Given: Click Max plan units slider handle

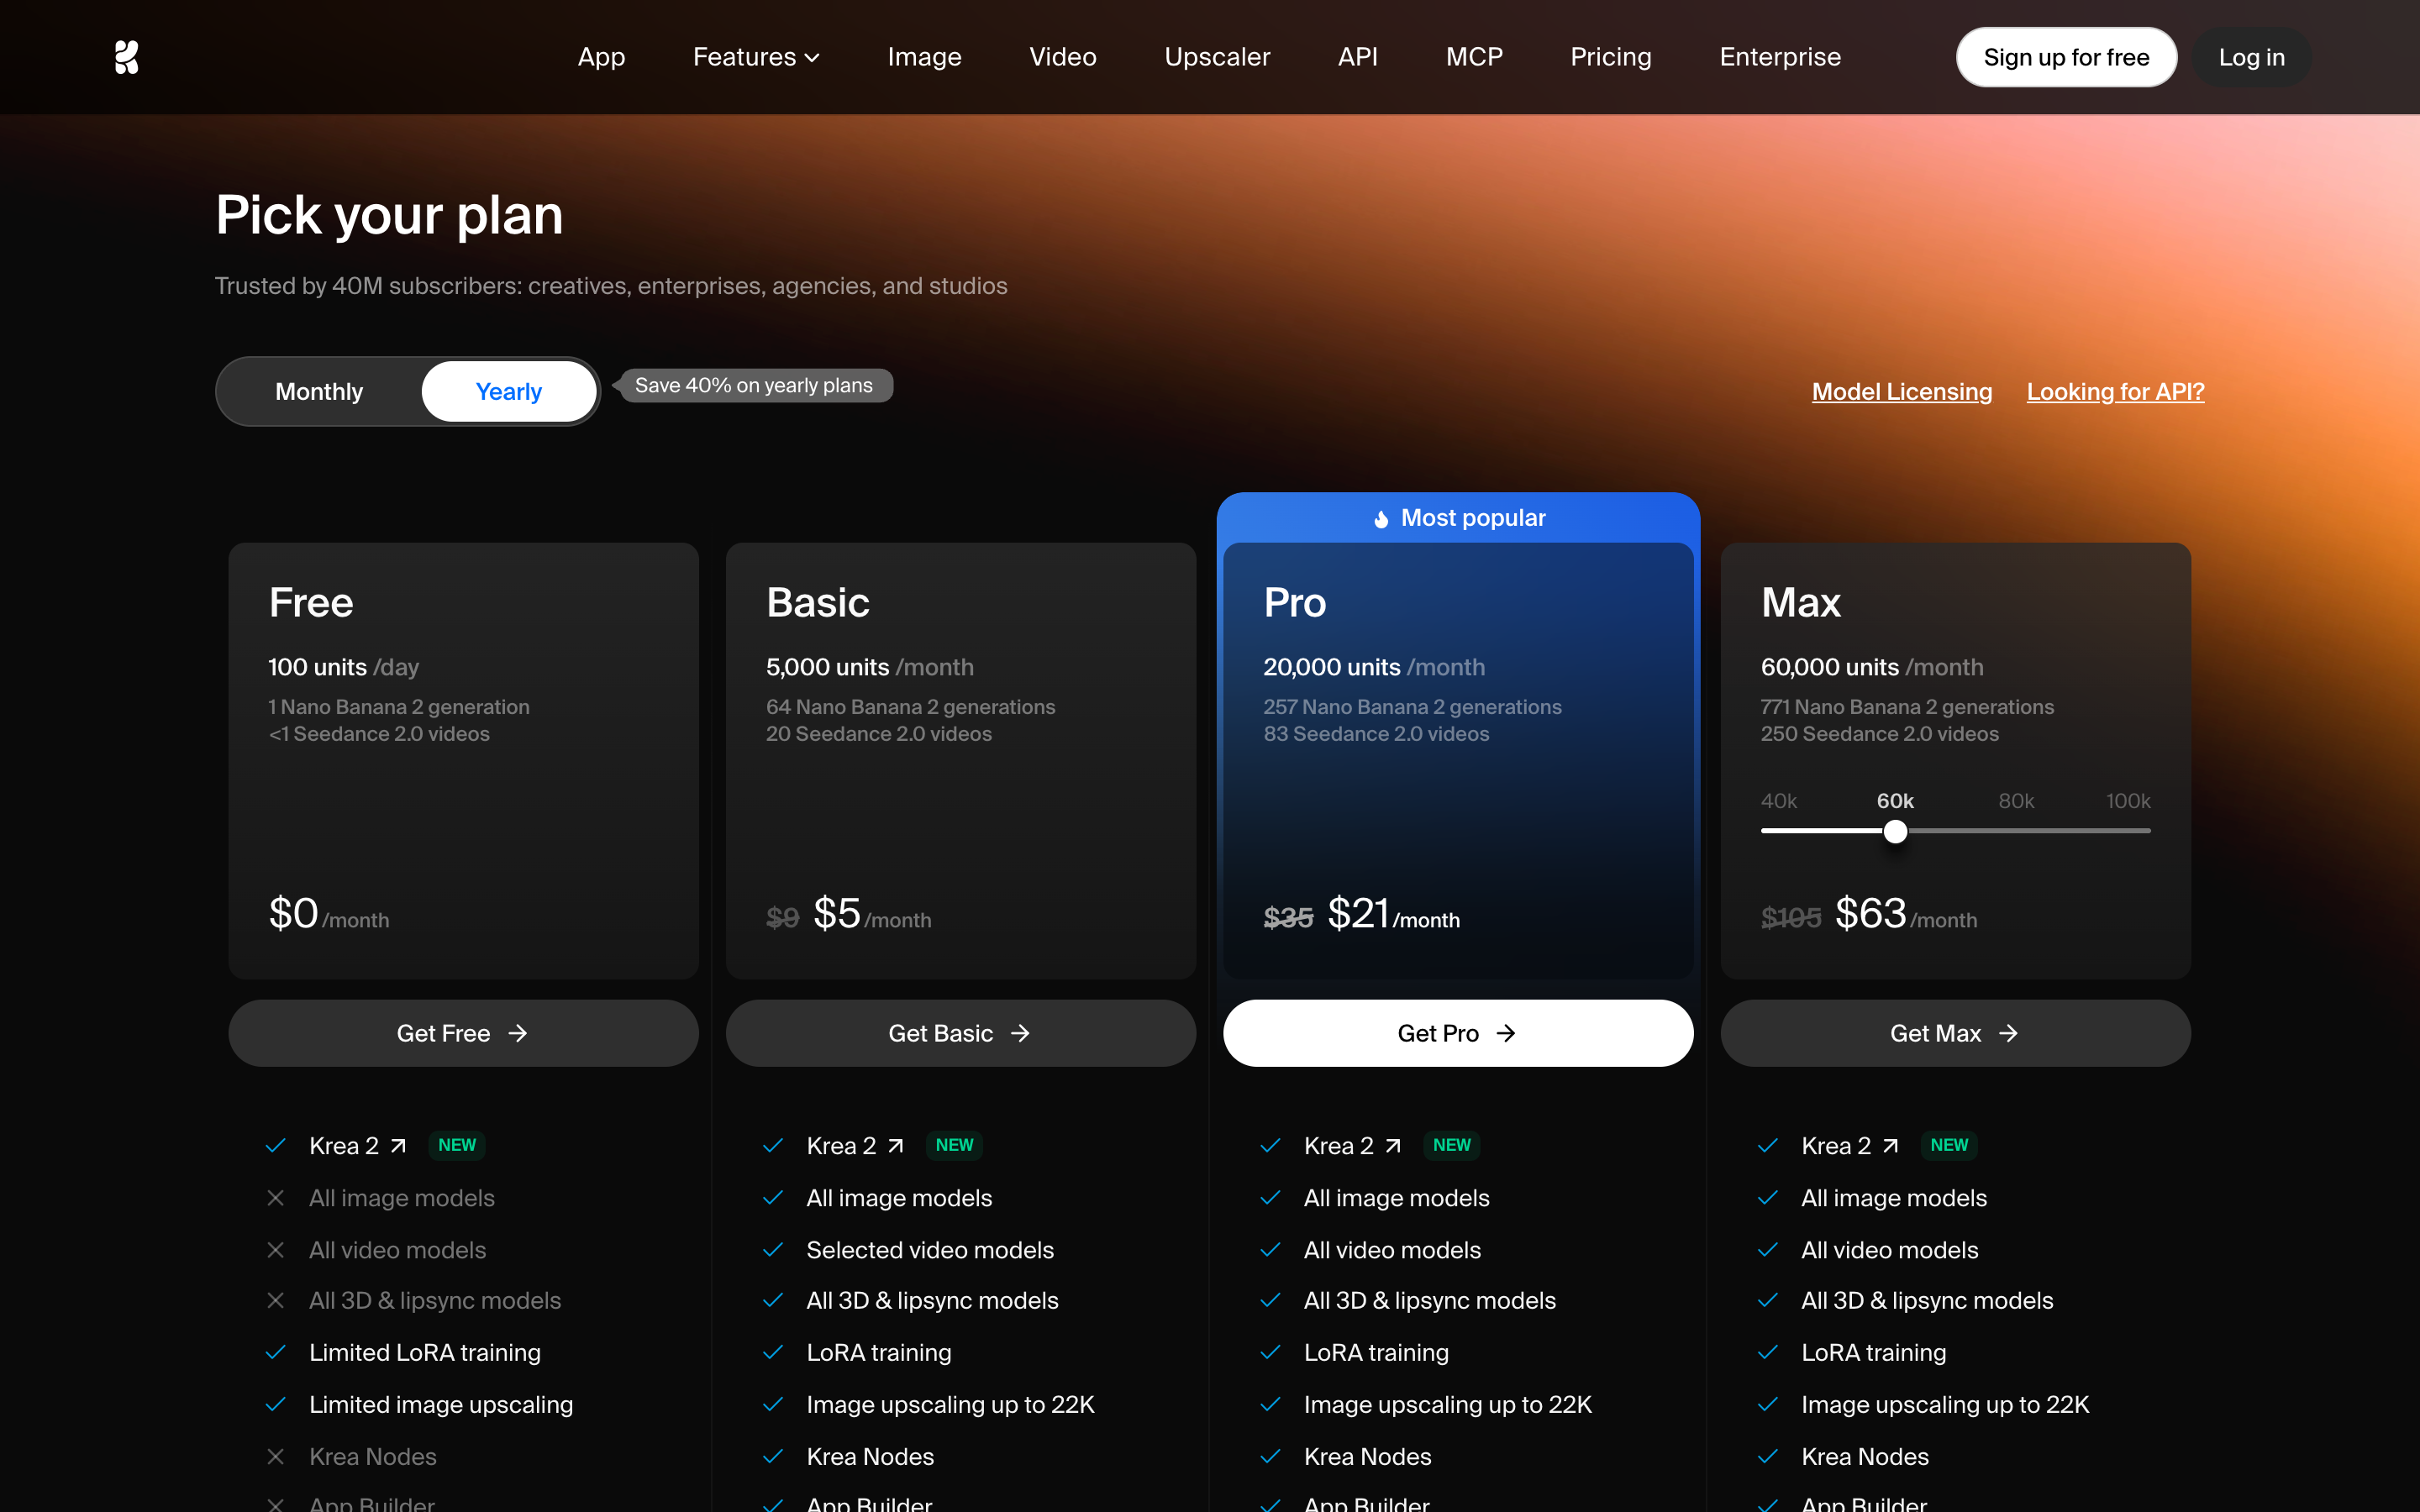Looking at the screenshot, I should (x=1895, y=831).
